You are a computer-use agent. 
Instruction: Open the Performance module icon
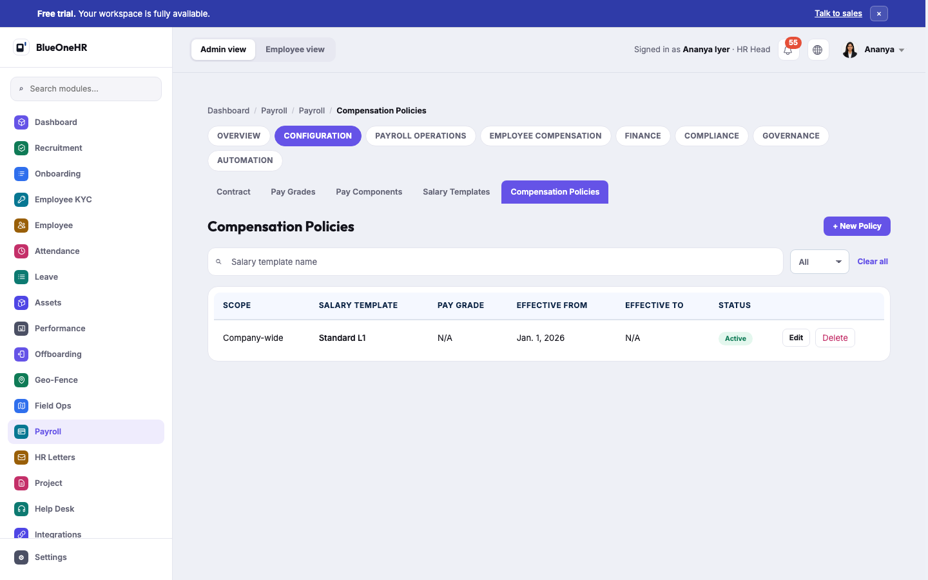coord(21,329)
